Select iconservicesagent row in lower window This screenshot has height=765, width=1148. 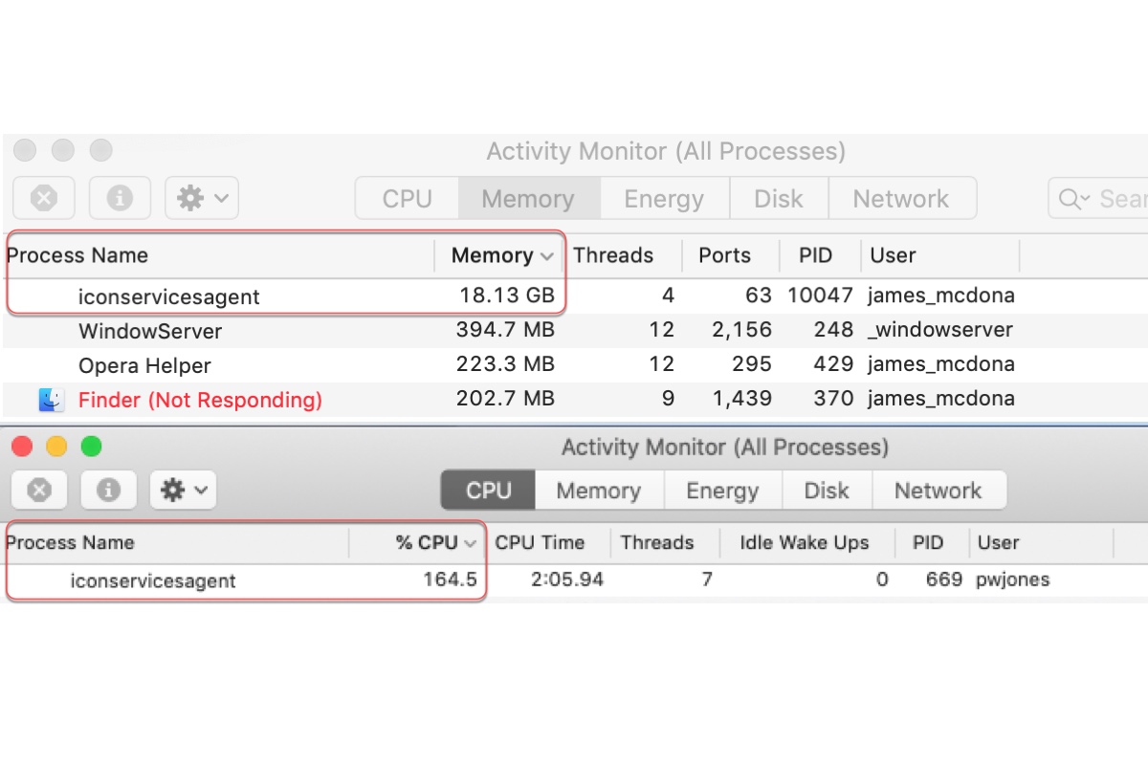574,579
